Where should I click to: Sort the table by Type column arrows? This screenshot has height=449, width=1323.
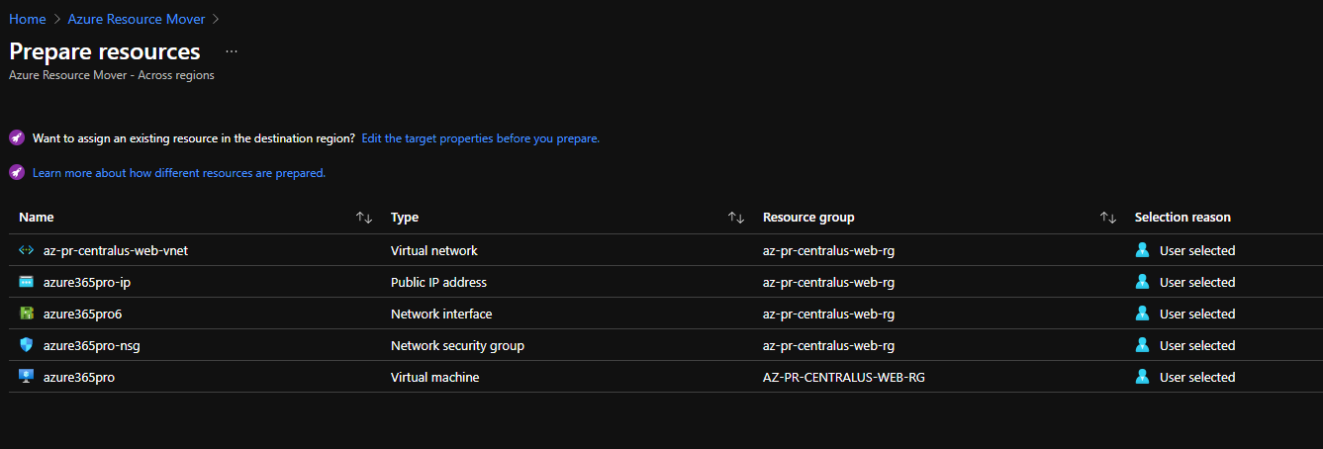(x=736, y=218)
